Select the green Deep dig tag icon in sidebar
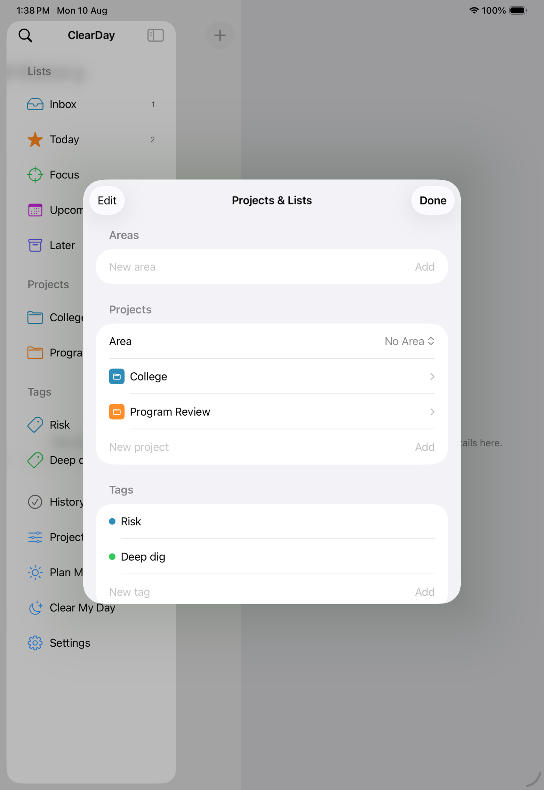544x790 pixels. click(35, 460)
